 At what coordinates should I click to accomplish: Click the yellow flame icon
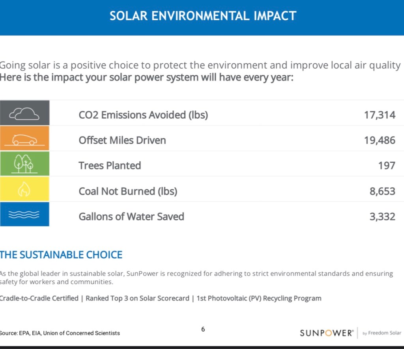pyautogui.click(x=24, y=190)
